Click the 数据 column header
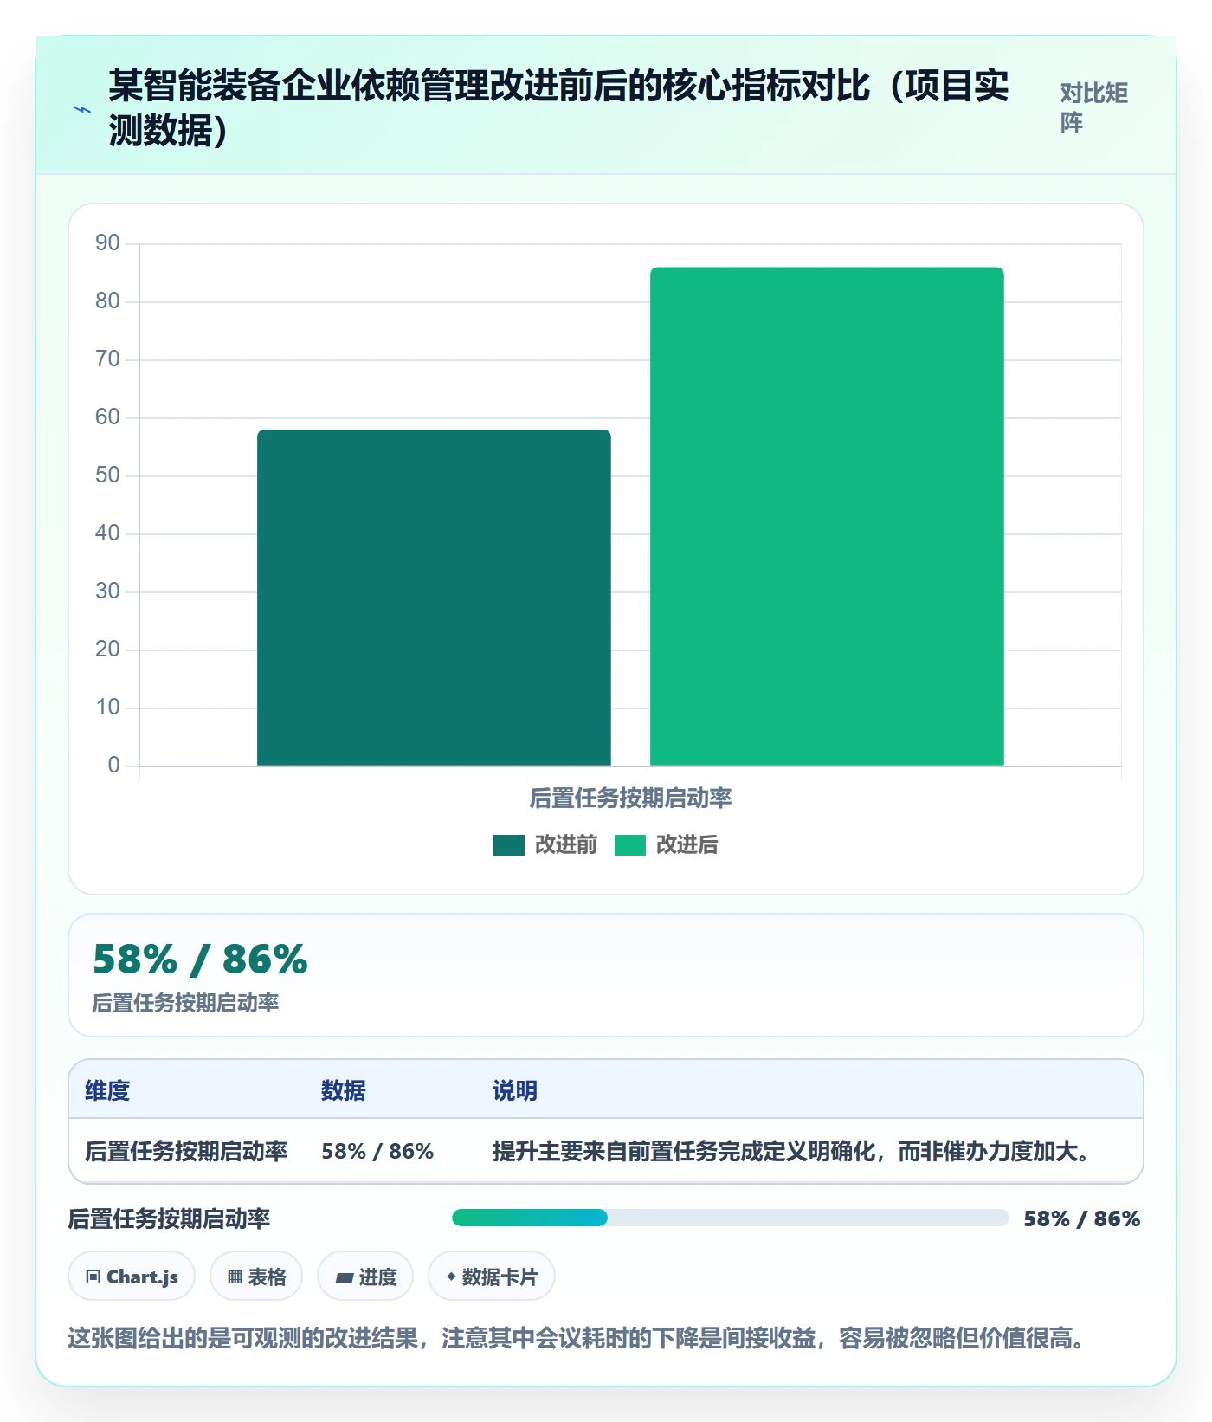Image resolution: width=1212 pixels, height=1422 pixels. pos(344,1090)
